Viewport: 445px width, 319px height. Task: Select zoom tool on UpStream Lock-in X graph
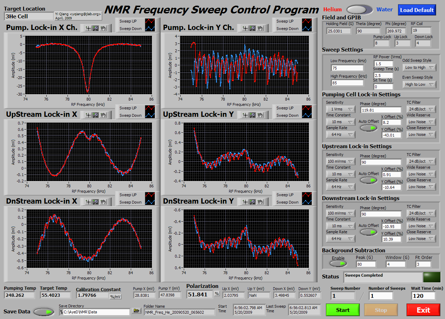pyautogui.click(x=95, y=115)
